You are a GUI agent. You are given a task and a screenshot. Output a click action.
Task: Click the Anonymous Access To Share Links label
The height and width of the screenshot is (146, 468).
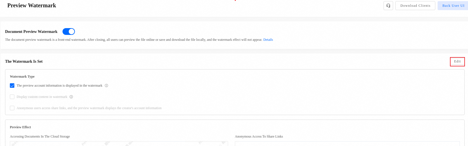(259, 136)
